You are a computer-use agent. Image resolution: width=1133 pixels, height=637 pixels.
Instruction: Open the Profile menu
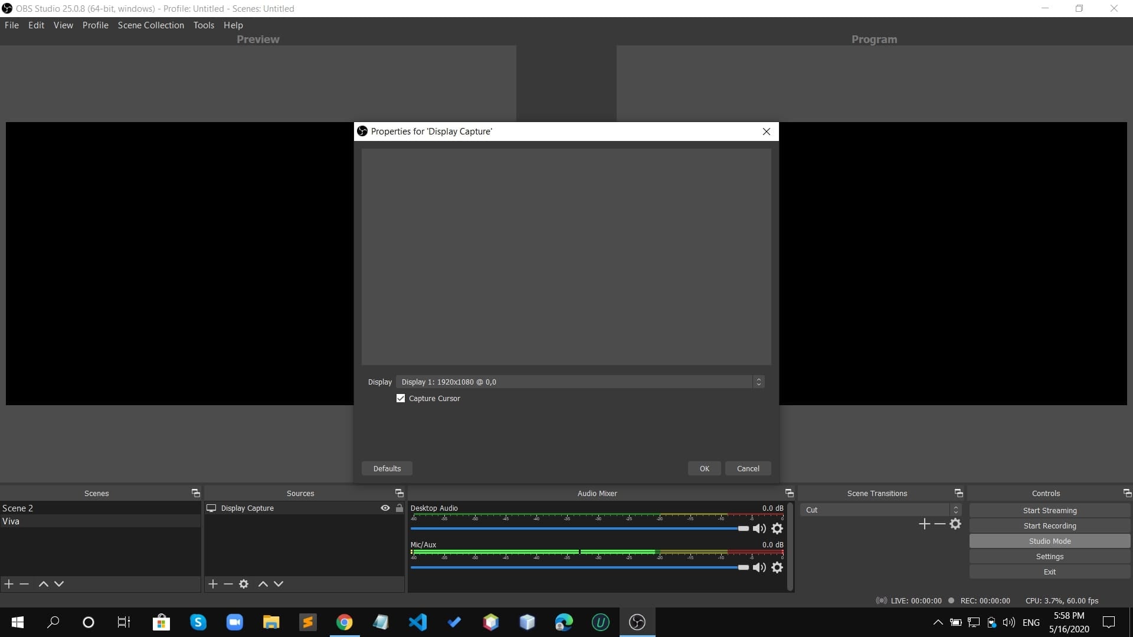click(x=96, y=25)
